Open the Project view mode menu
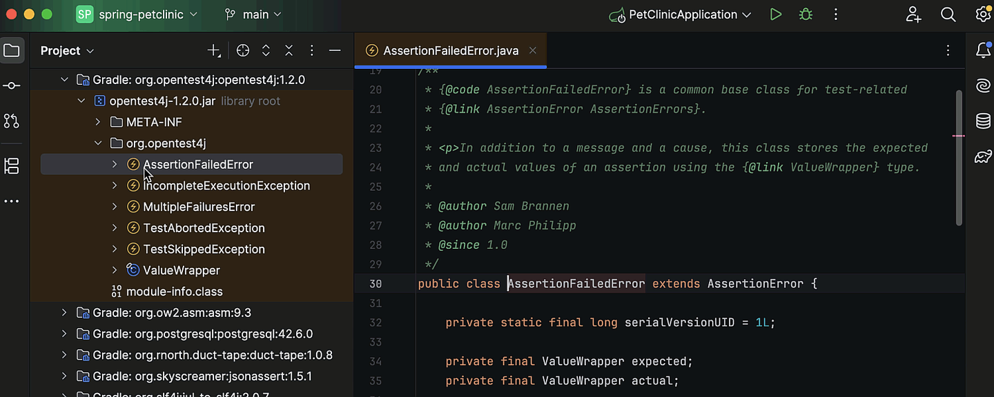994x397 pixels. 66,50
